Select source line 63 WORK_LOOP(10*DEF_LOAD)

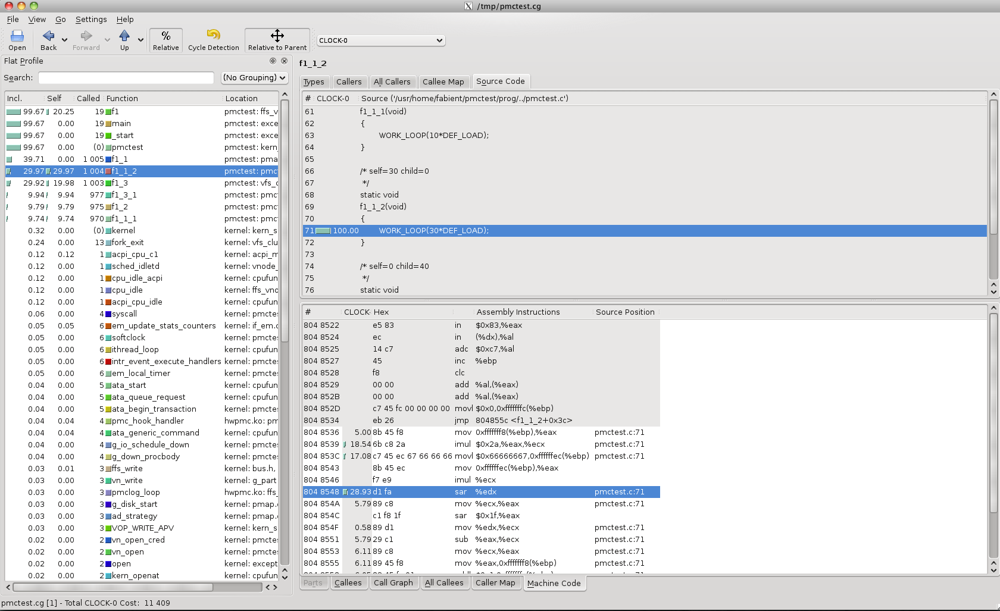[645, 136]
